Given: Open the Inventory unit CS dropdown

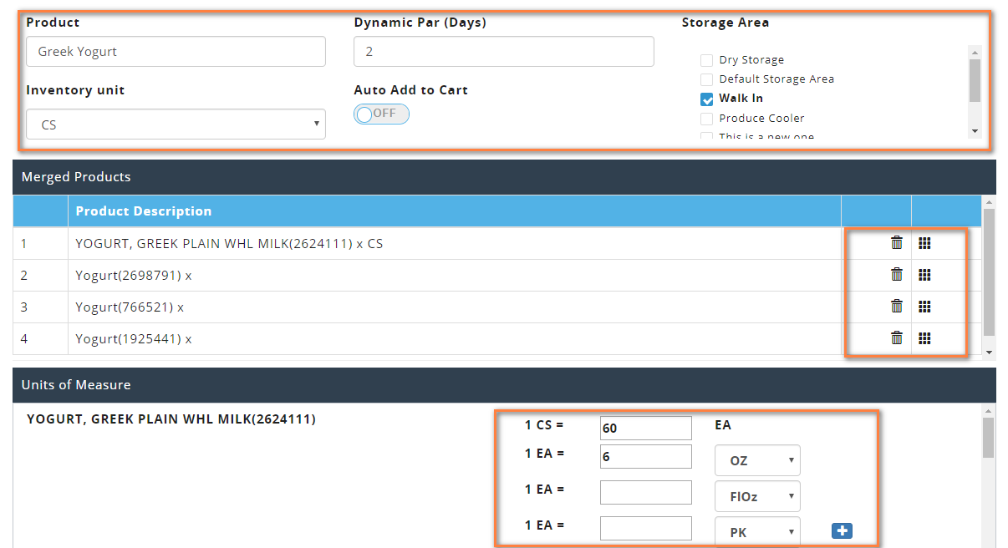Looking at the screenshot, I should [x=176, y=124].
